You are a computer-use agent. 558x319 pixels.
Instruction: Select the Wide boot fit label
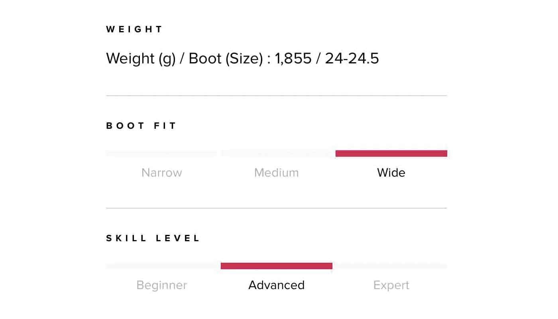point(391,173)
